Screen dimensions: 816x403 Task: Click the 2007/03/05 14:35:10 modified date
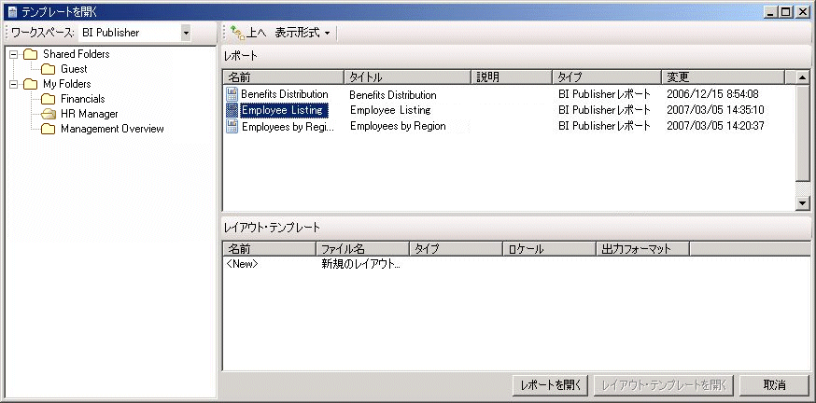[715, 110]
